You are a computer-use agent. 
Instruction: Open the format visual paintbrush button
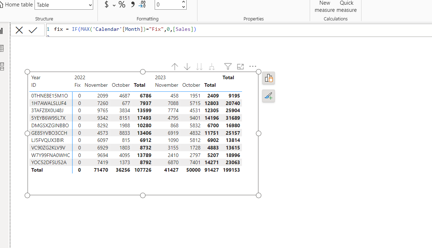[x=269, y=96]
